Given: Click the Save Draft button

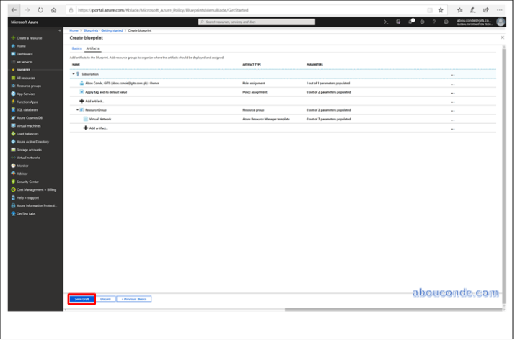Looking at the screenshot, I should click(x=82, y=298).
